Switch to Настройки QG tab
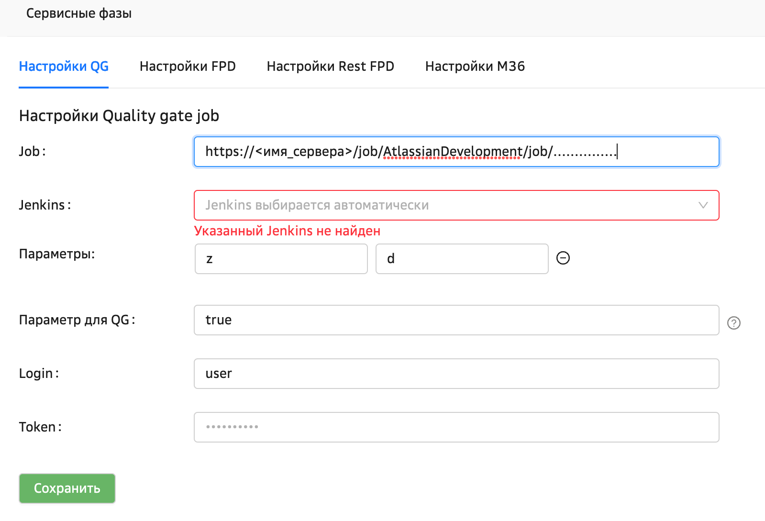The height and width of the screenshot is (521, 765). pyautogui.click(x=64, y=67)
